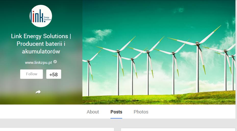
Task: Click the right post card below tabs
Action: tap(178, 129)
